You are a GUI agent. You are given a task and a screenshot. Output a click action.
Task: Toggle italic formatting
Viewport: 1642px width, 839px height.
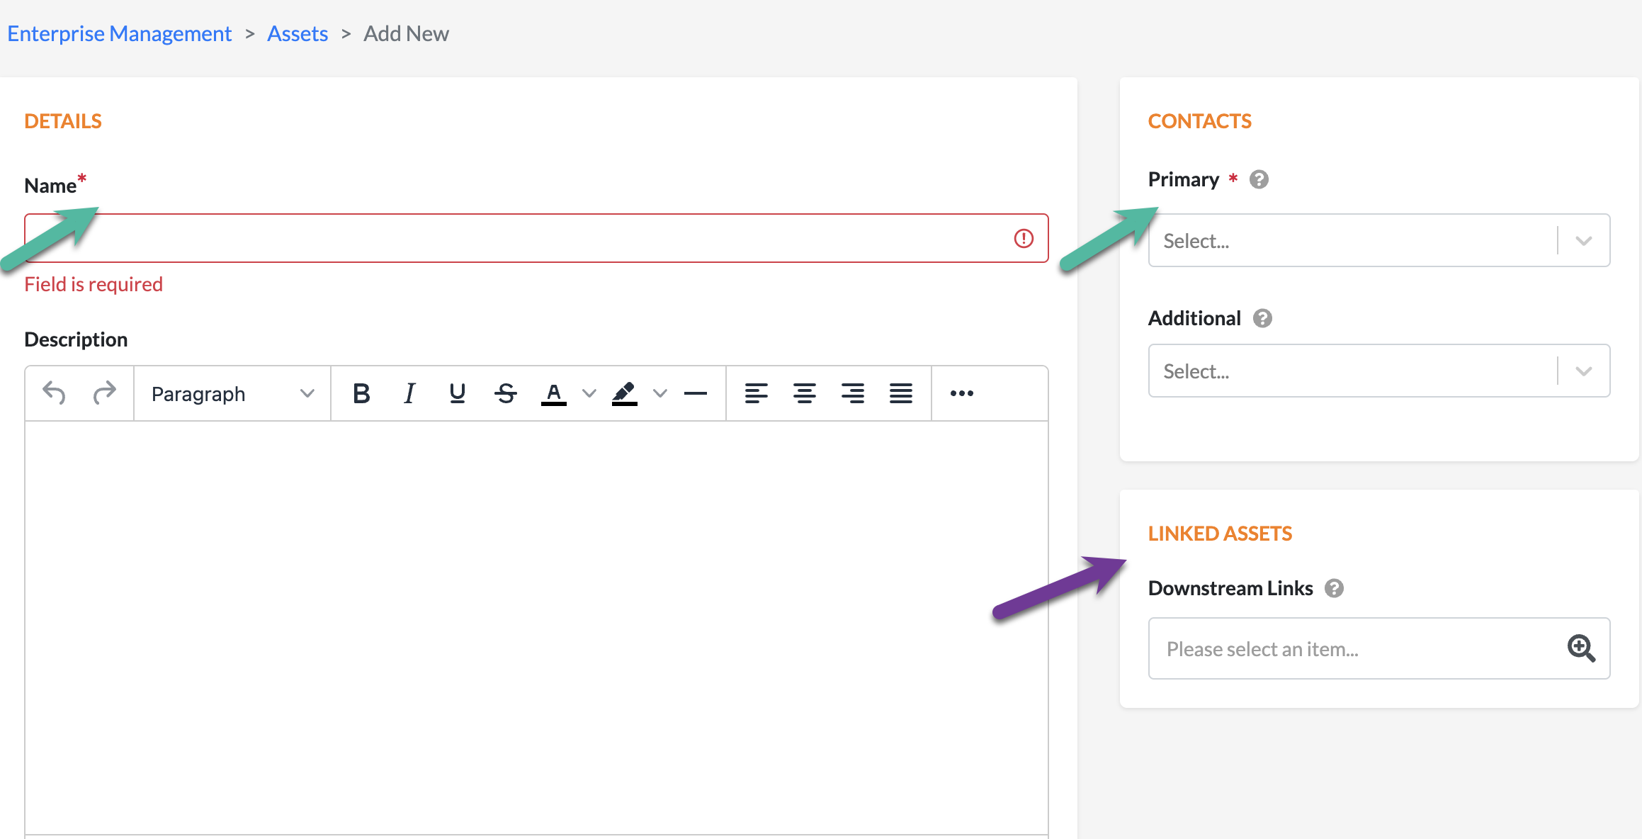(x=409, y=393)
